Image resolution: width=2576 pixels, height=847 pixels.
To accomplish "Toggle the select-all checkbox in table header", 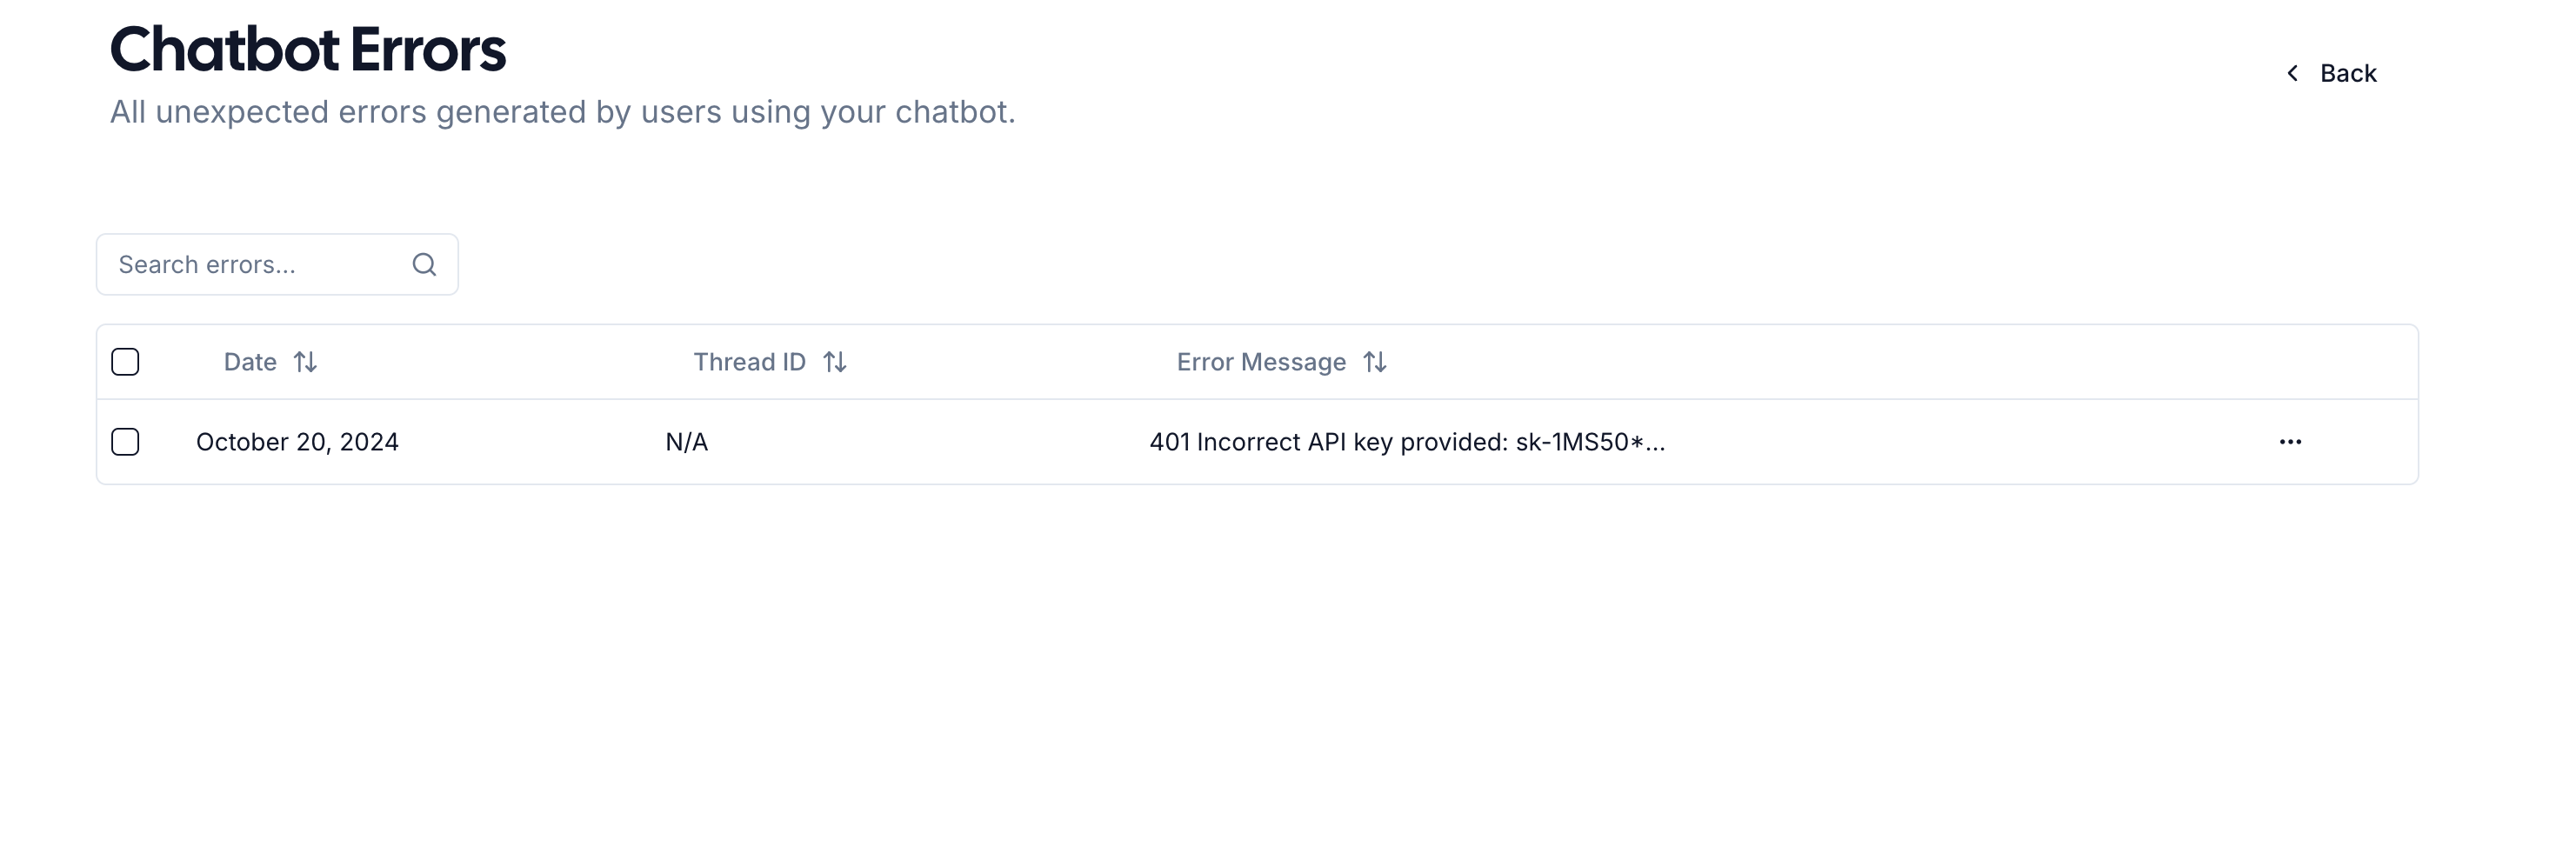I will [125, 362].
